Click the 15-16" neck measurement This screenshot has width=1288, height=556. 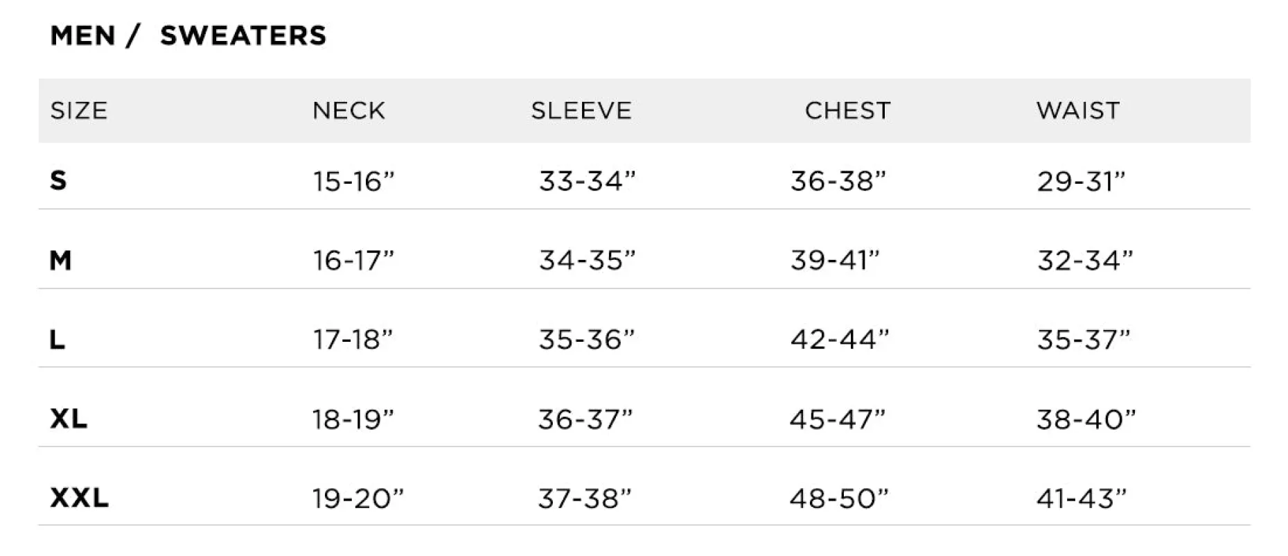pyautogui.click(x=353, y=182)
